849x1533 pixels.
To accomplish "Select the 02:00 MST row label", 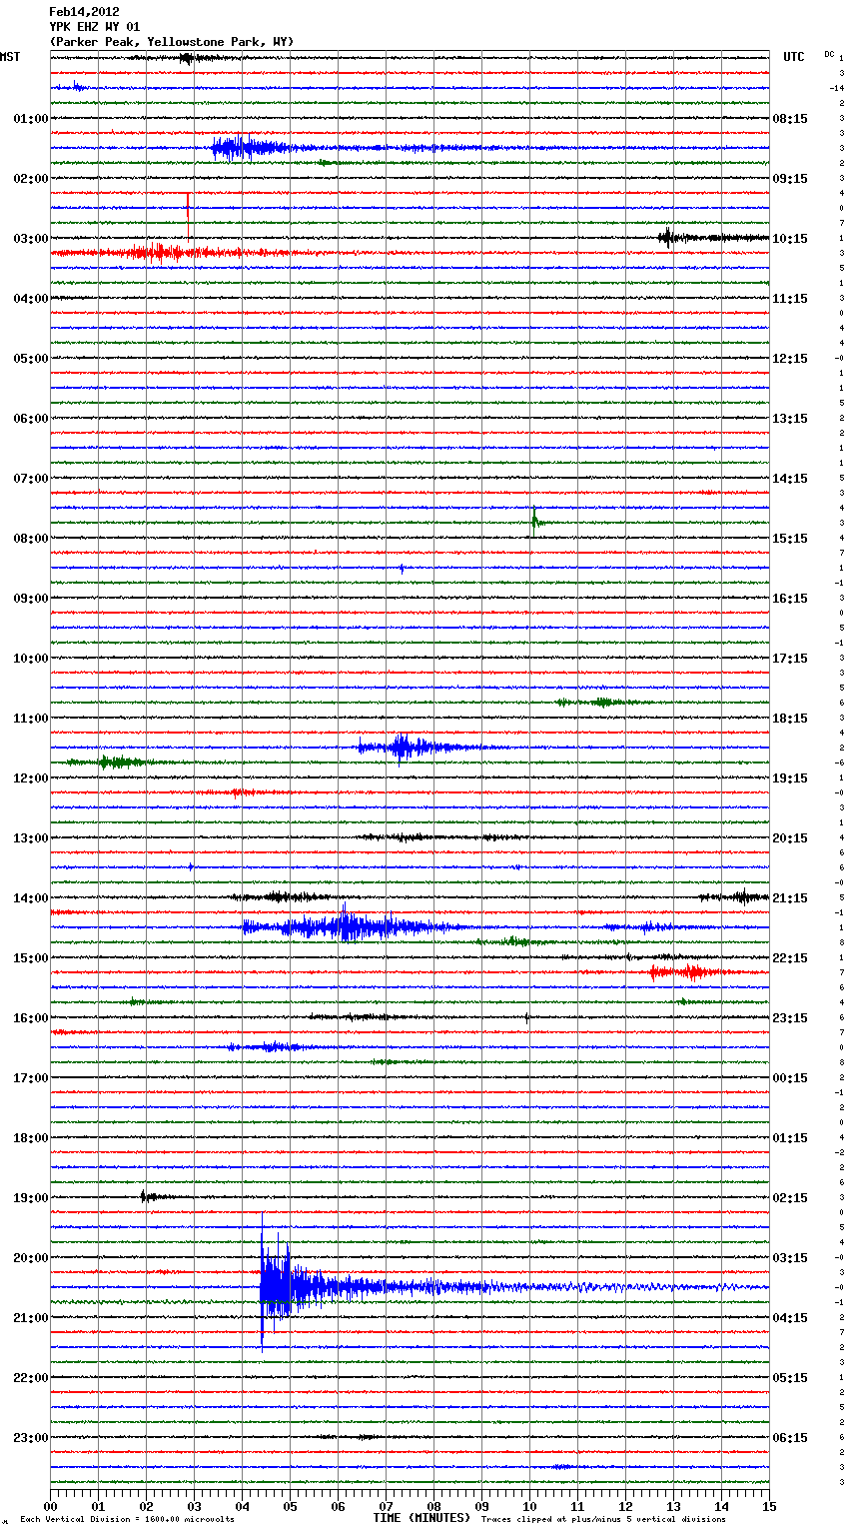I will coord(31,179).
